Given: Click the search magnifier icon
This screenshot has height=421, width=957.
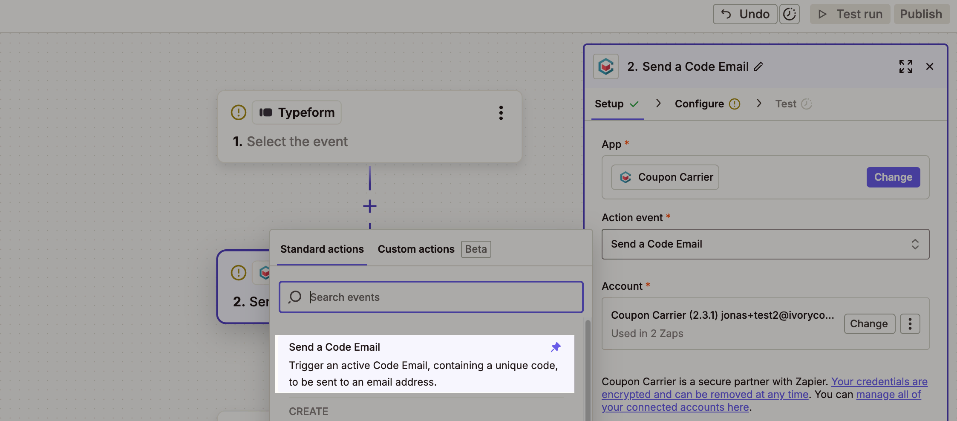Looking at the screenshot, I should (295, 297).
